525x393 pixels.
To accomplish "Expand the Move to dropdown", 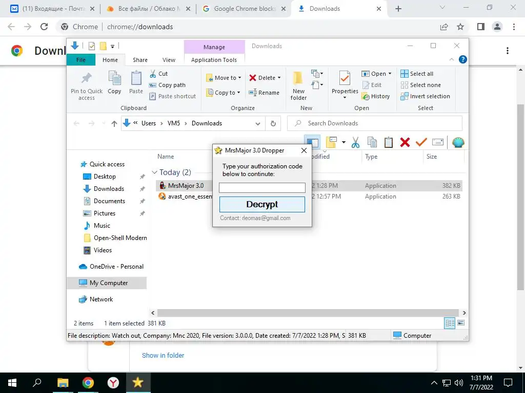I will 240,78.
